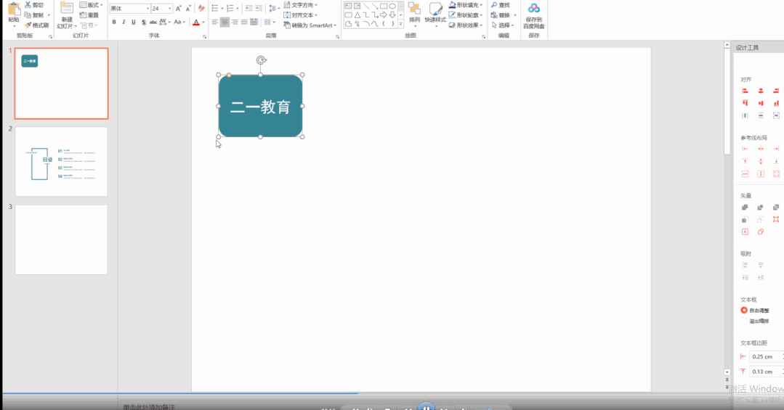Click the Decrease Font Size icon
The height and width of the screenshot is (410, 784).
pyautogui.click(x=188, y=9)
